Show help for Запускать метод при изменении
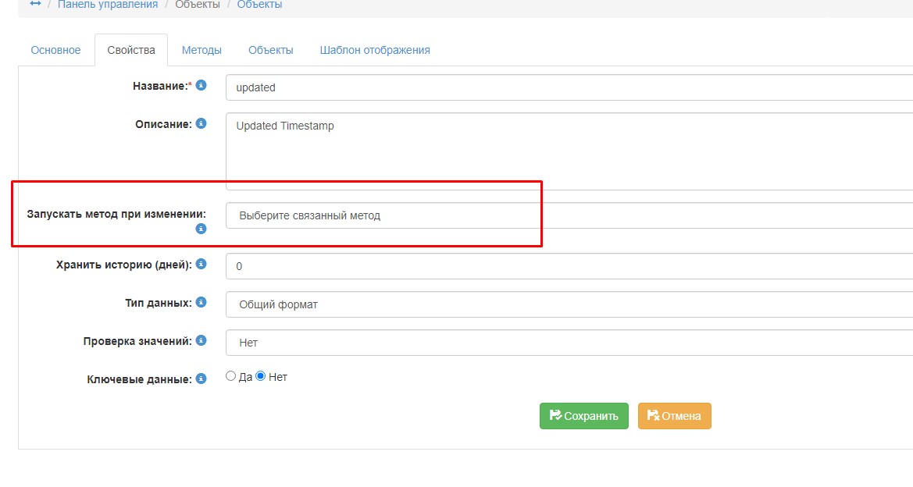The image size is (913, 487). click(201, 229)
